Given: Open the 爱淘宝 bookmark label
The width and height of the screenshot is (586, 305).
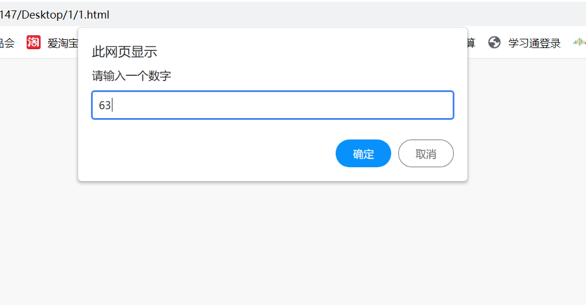Looking at the screenshot, I should pyautogui.click(x=62, y=43).
